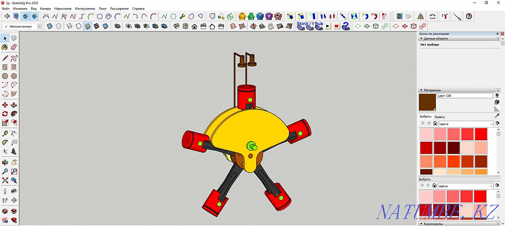Viewport: 505px width, 226px height.
Task: Select the Walk footprints tool
Action: pyautogui.click(x=5, y=200)
